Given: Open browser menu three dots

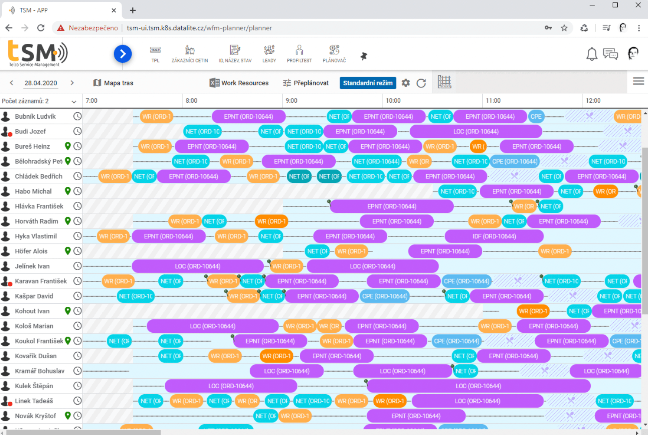Looking at the screenshot, I should tap(638, 28).
